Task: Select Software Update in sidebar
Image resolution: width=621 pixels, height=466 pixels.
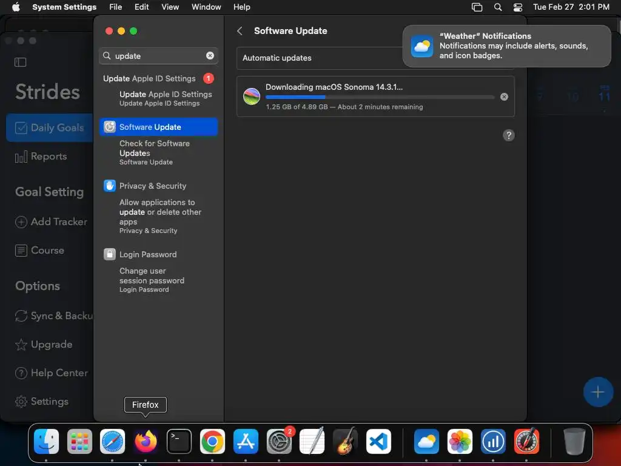Action: pos(158,127)
